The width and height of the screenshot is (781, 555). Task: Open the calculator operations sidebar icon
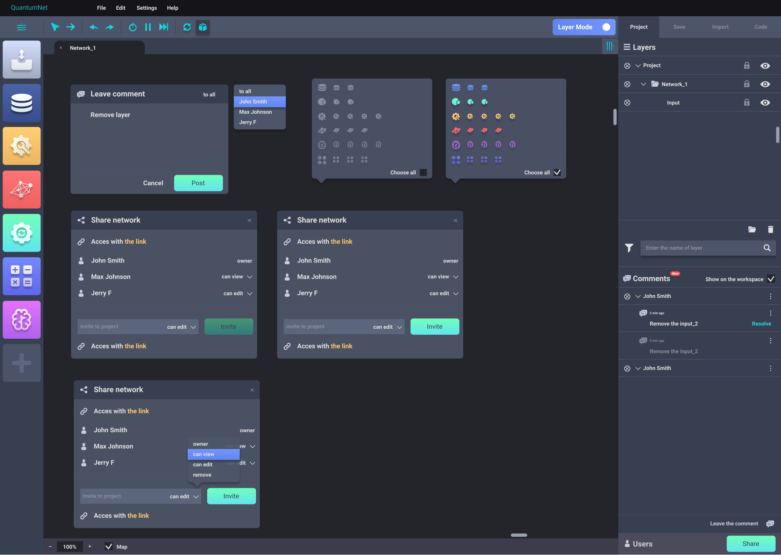pos(22,276)
